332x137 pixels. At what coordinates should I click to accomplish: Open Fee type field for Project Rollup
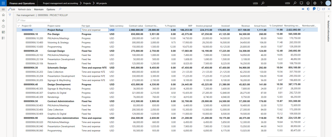coord(95,30)
